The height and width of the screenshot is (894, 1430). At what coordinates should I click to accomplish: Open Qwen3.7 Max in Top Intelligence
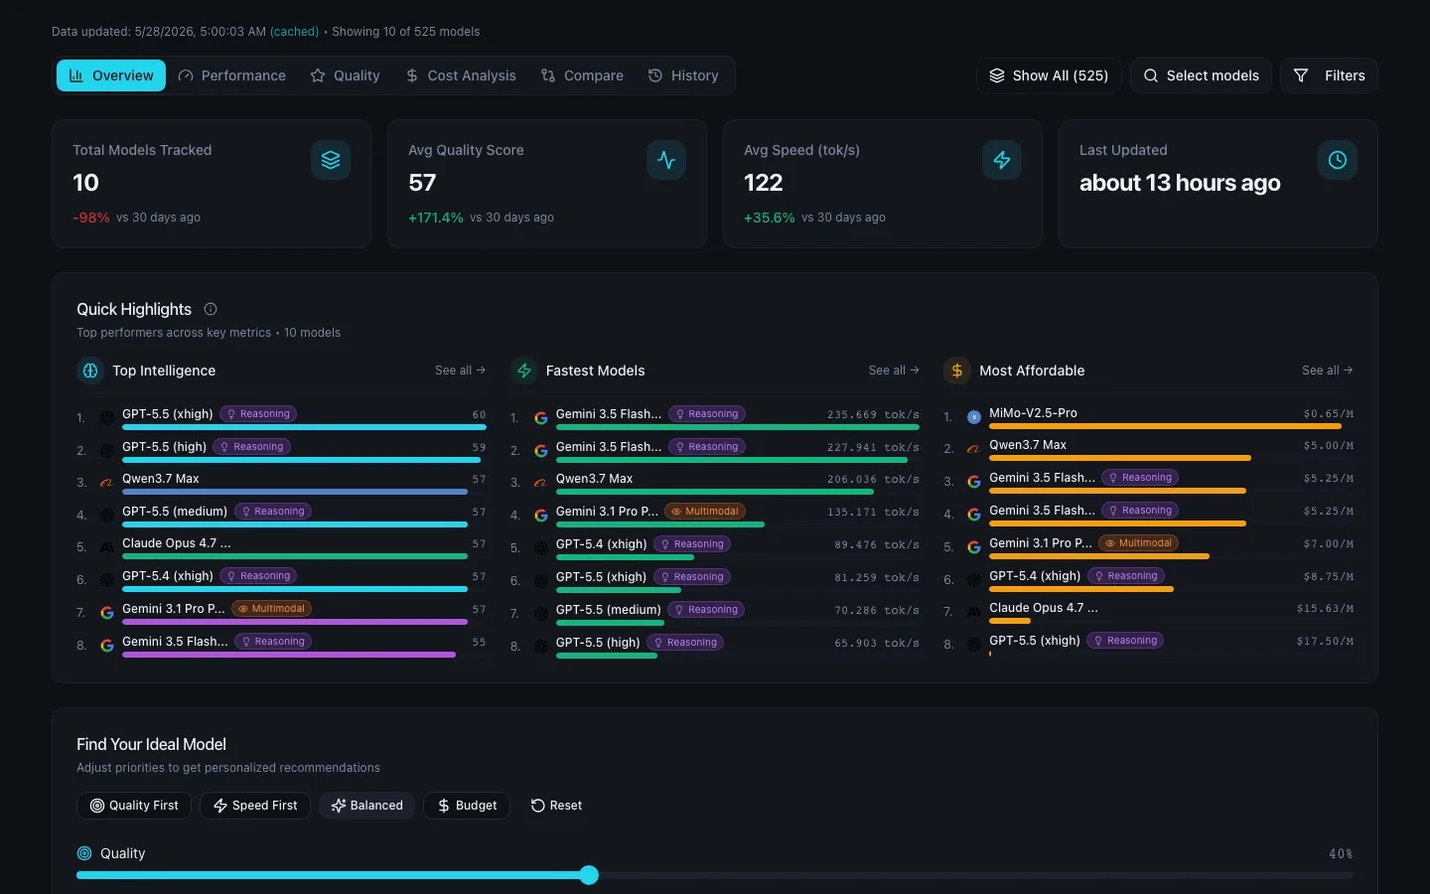(161, 479)
